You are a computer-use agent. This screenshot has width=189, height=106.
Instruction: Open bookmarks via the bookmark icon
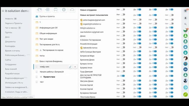click(56, 10)
